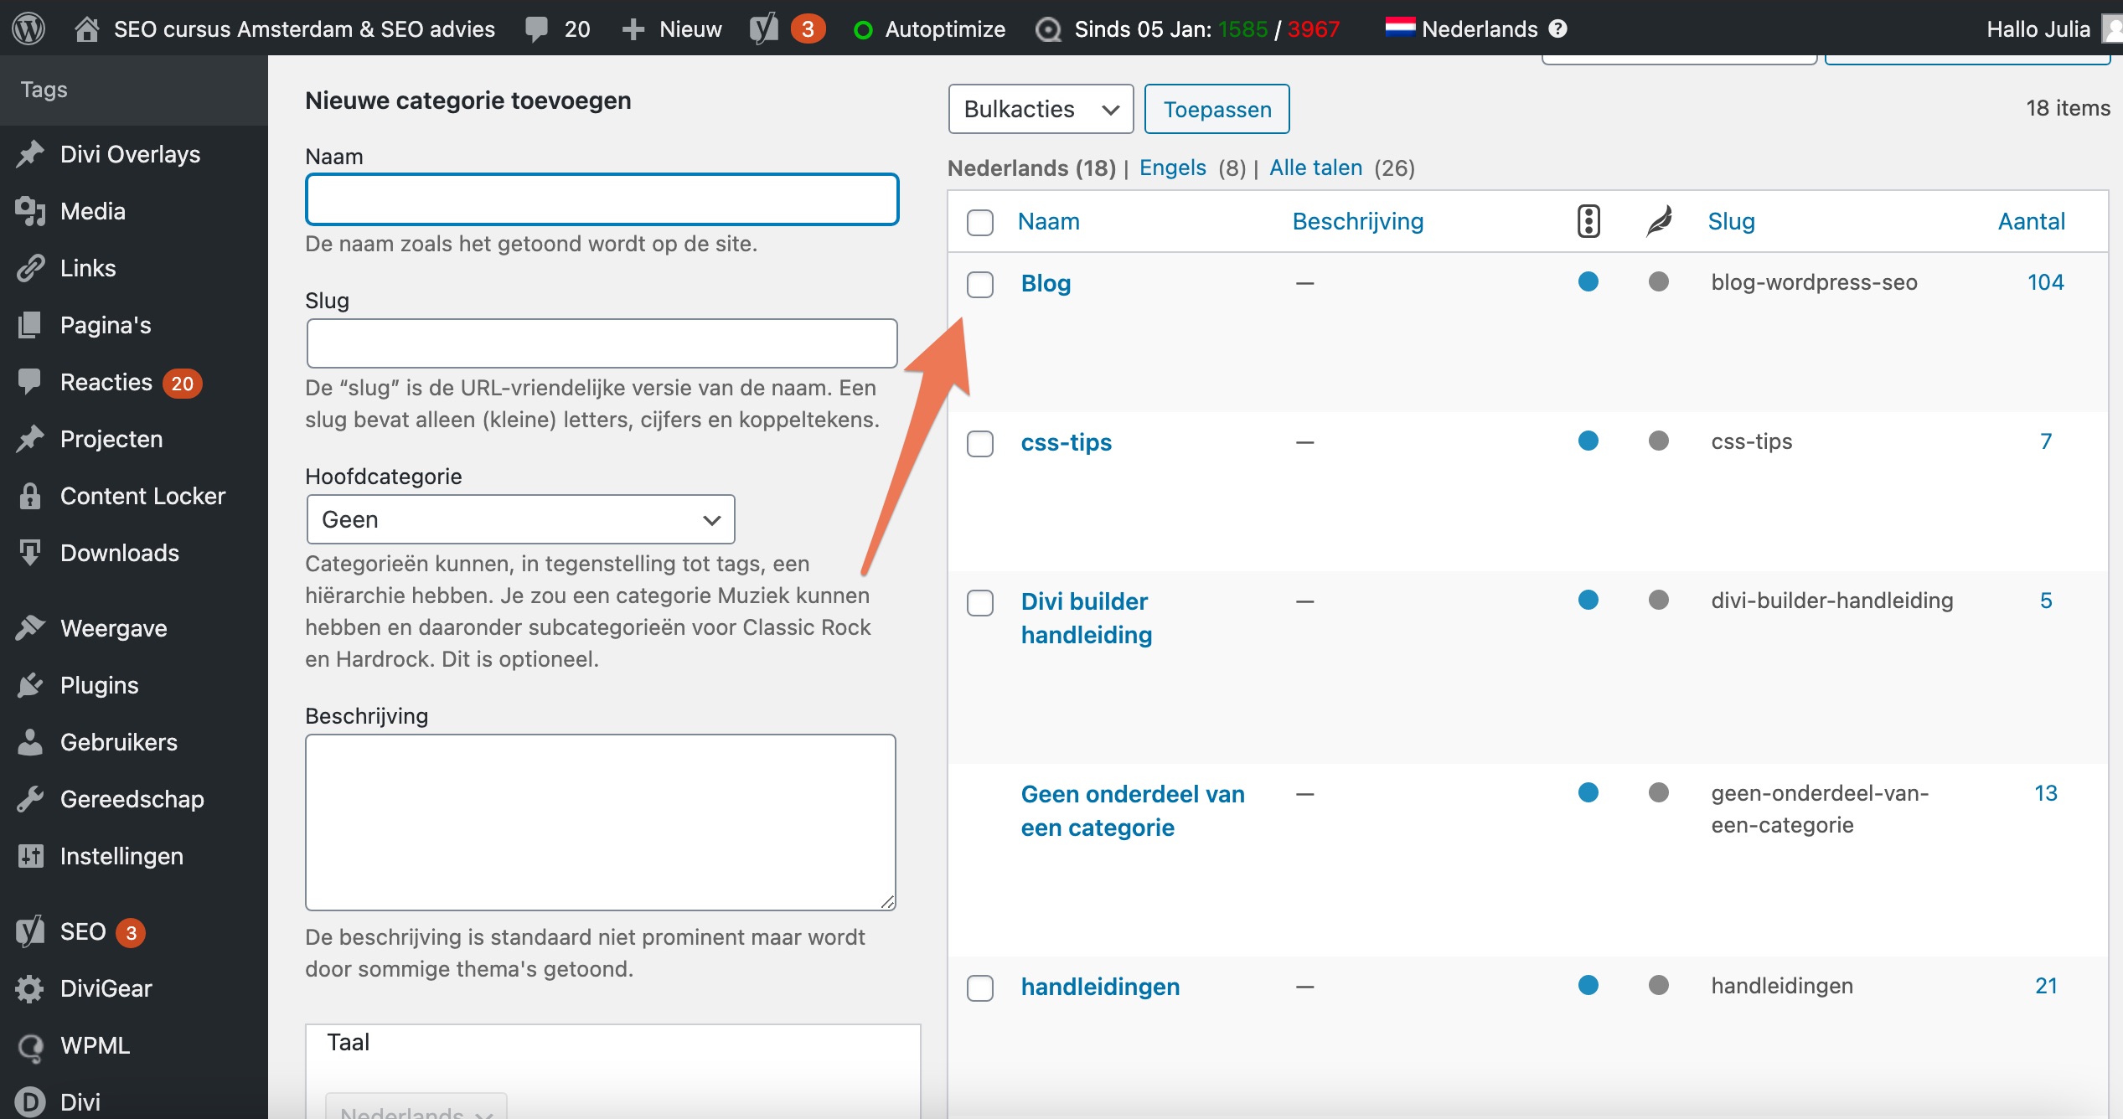Screen dimensions: 2123x1119
Task: Check the css-tips category checkbox
Action: pos(980,443)
